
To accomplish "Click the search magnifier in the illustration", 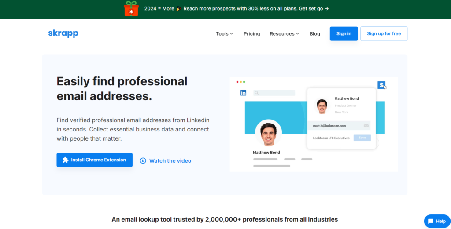I will coord(257,93).
